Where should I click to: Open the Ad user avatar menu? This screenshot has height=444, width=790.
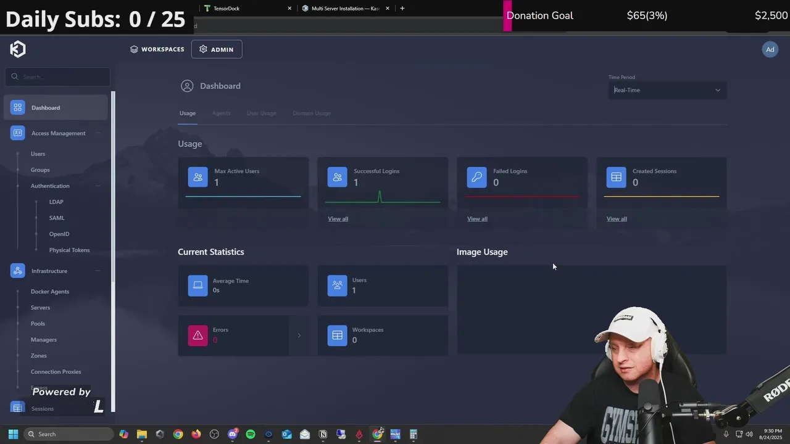[770, 49]
